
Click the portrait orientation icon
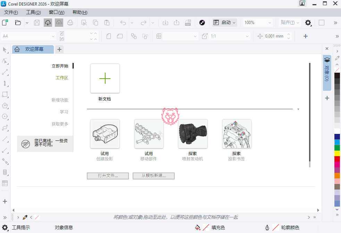point(109,36)
